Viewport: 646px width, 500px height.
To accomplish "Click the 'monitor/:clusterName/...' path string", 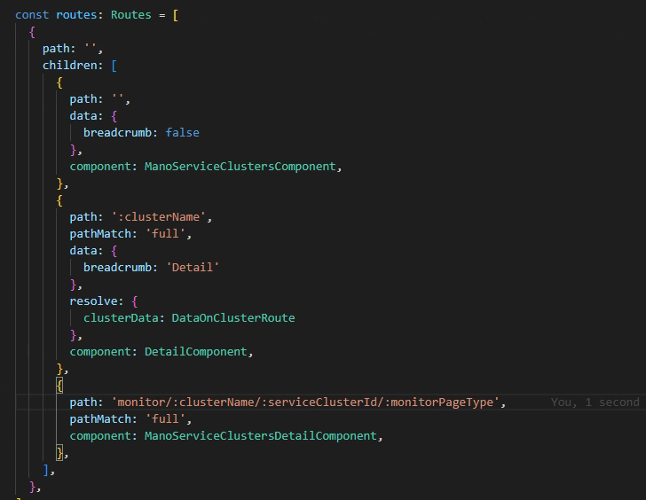I will pyautogui.click(x=305, y=402).
